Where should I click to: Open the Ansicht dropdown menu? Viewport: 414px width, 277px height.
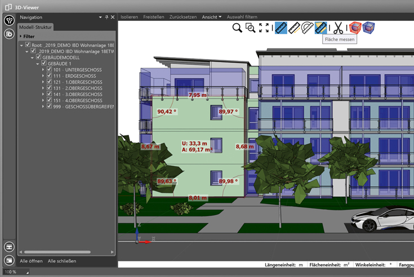pyautogui.click(x=212, y=17)
